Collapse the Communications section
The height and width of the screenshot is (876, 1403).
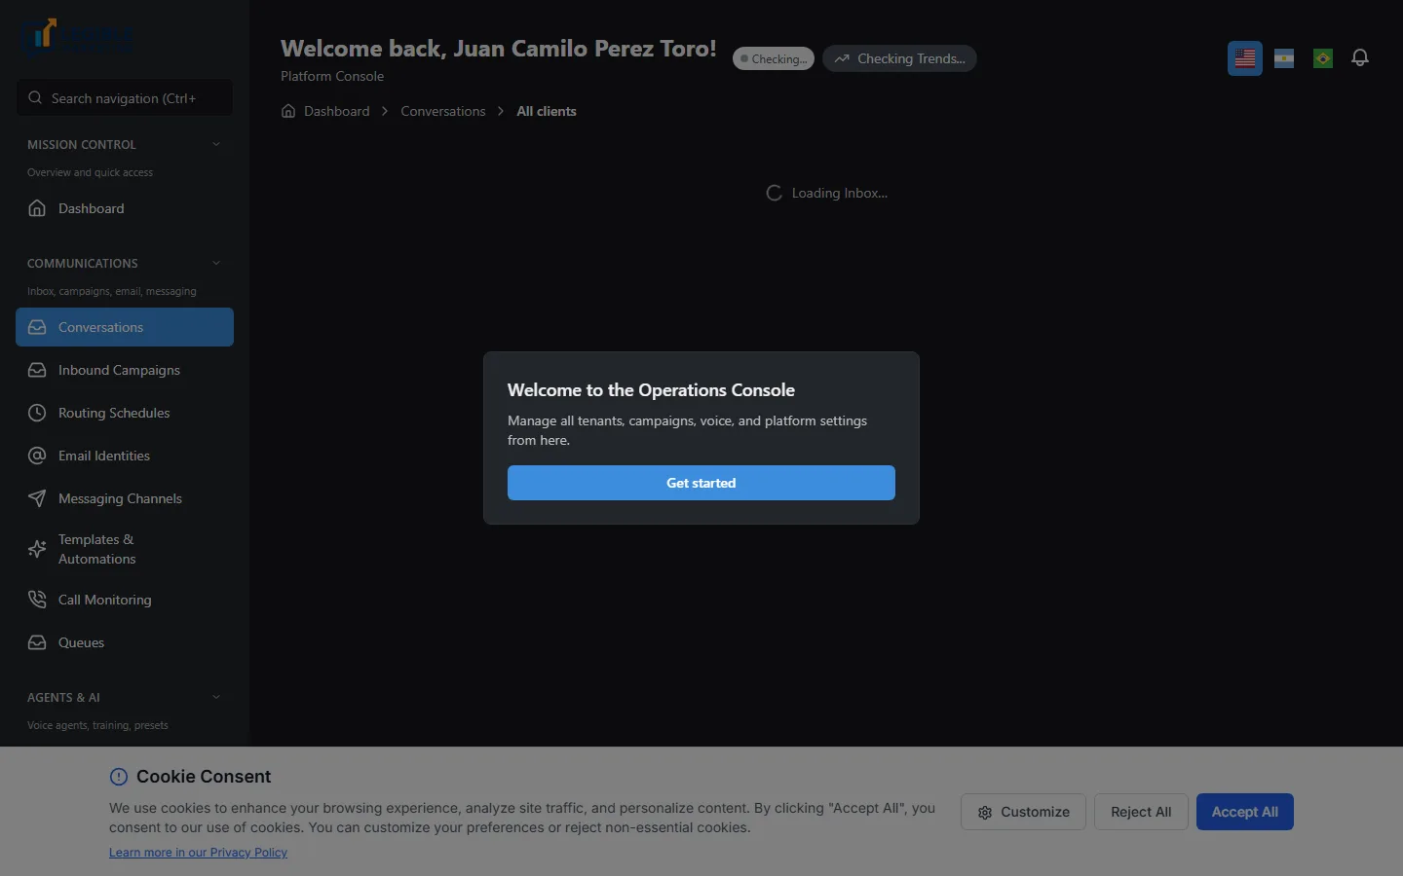[x=216, y=263]
